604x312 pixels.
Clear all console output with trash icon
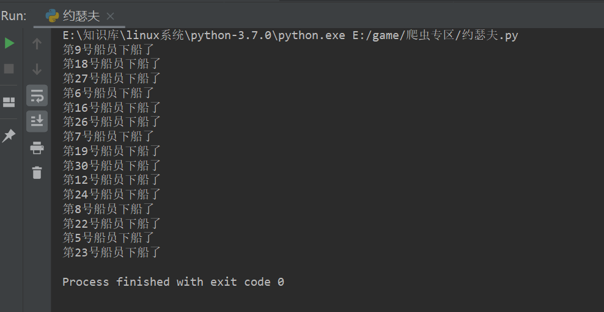click(37, 172)
